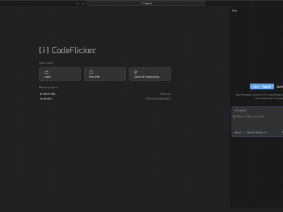283x212 pixels.
Task: Click the Chat panel header
Action: tap(235, 11)
